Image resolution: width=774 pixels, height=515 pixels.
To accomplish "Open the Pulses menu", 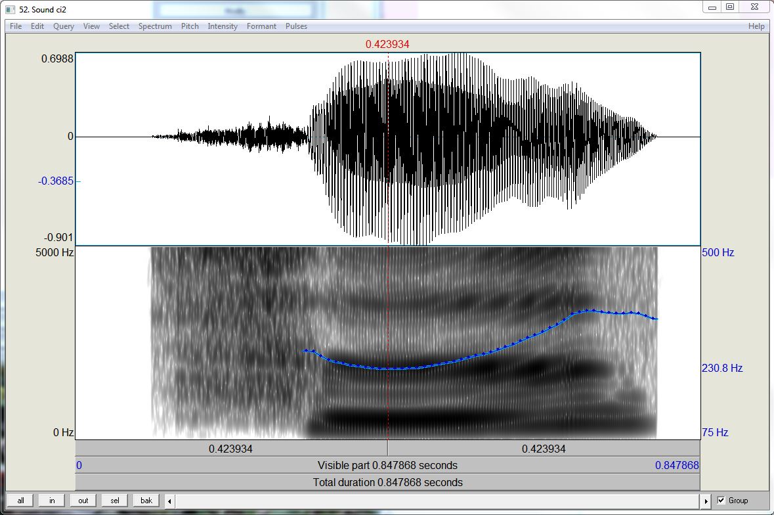I will tap(296, 26).
